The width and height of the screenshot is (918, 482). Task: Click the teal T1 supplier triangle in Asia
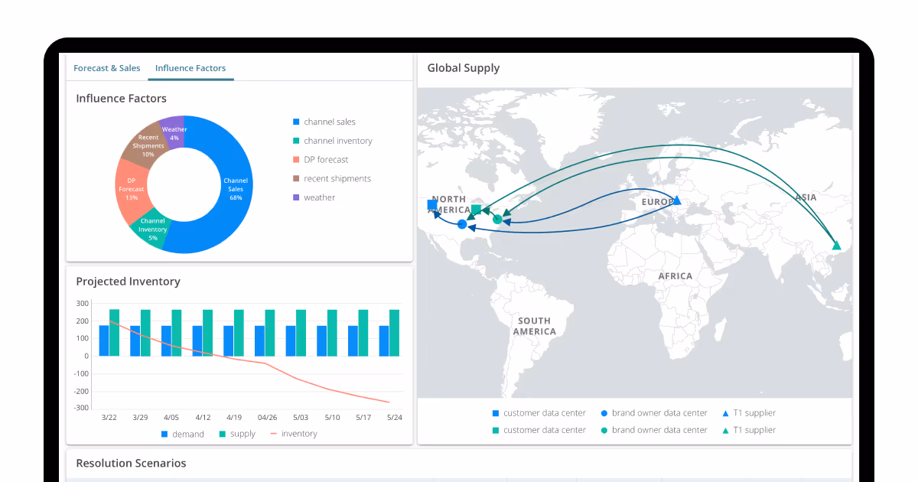coord(836,245)
